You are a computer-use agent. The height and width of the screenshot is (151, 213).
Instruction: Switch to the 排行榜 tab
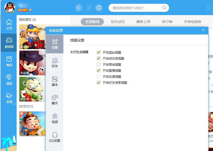coord(167,22)
